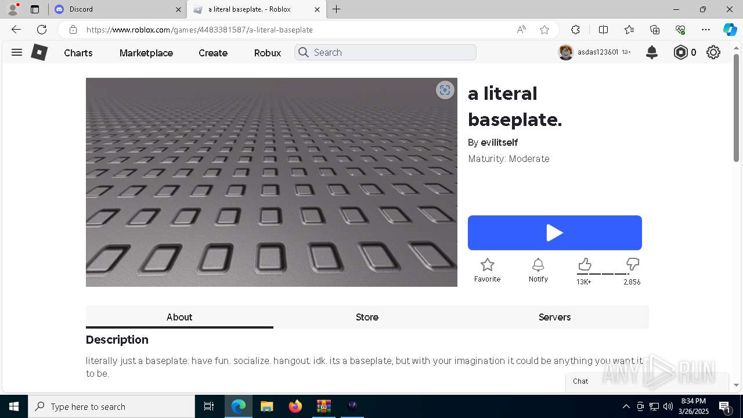Click the taskbar search box
Image resolution: width=743 pixels, height=418 pixels.
(x=111, y=406)
